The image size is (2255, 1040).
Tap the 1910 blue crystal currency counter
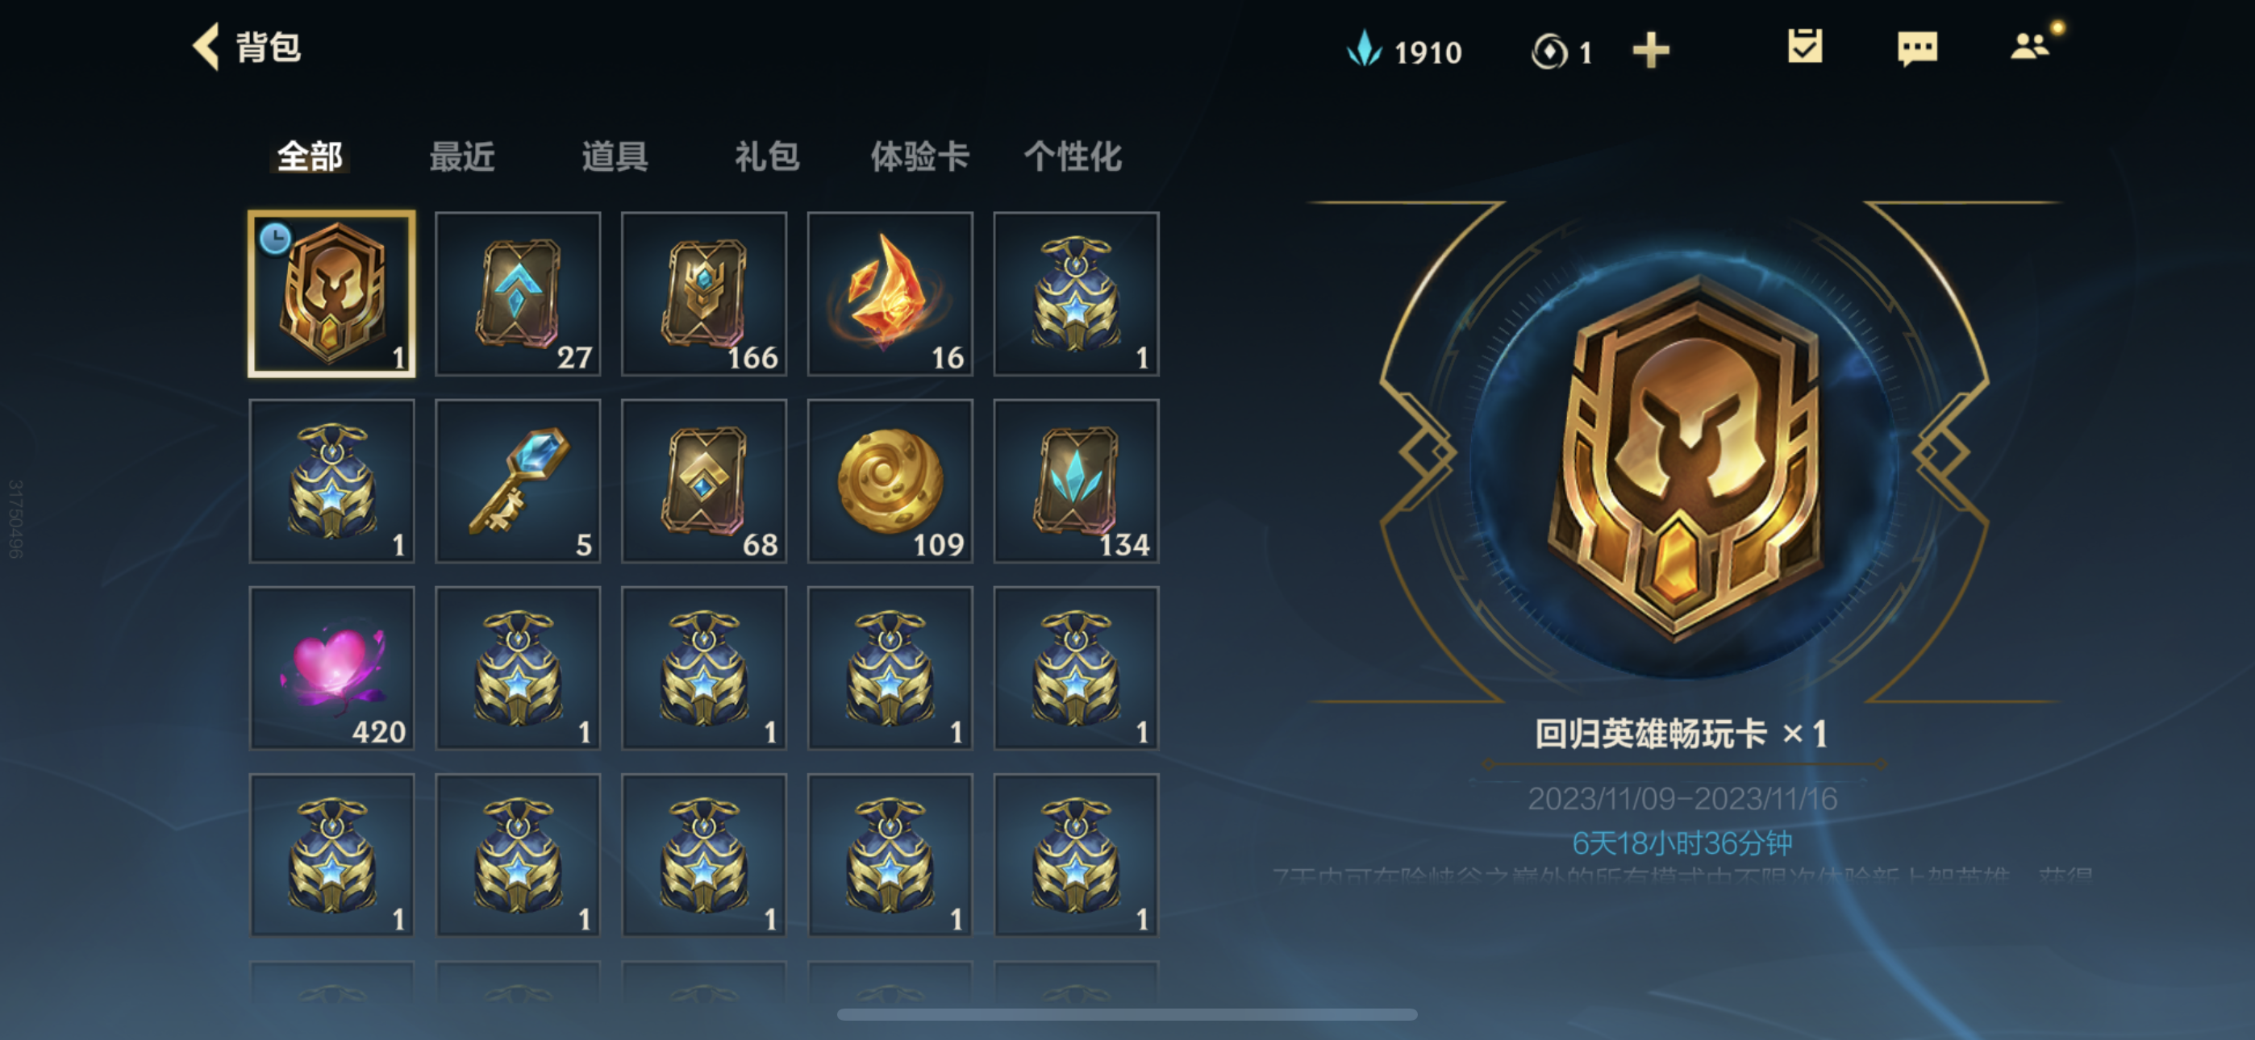(1404, 51)
